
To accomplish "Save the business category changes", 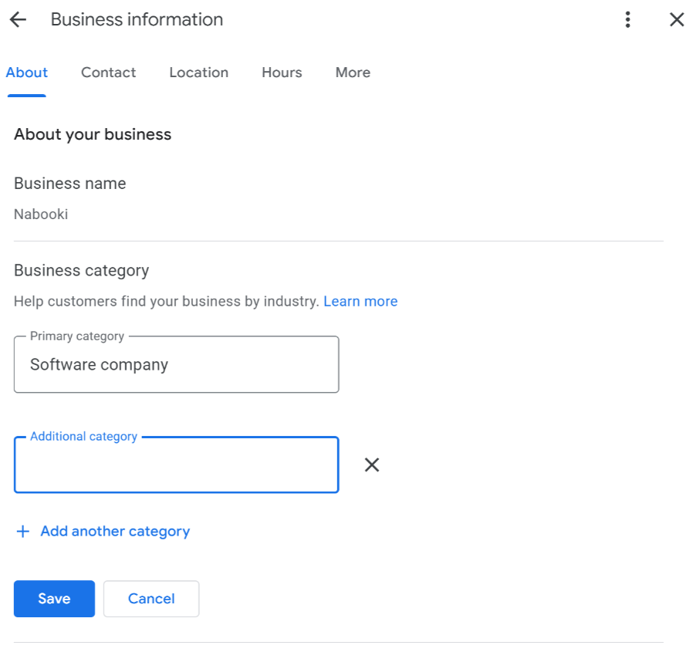I will (54, 599).
